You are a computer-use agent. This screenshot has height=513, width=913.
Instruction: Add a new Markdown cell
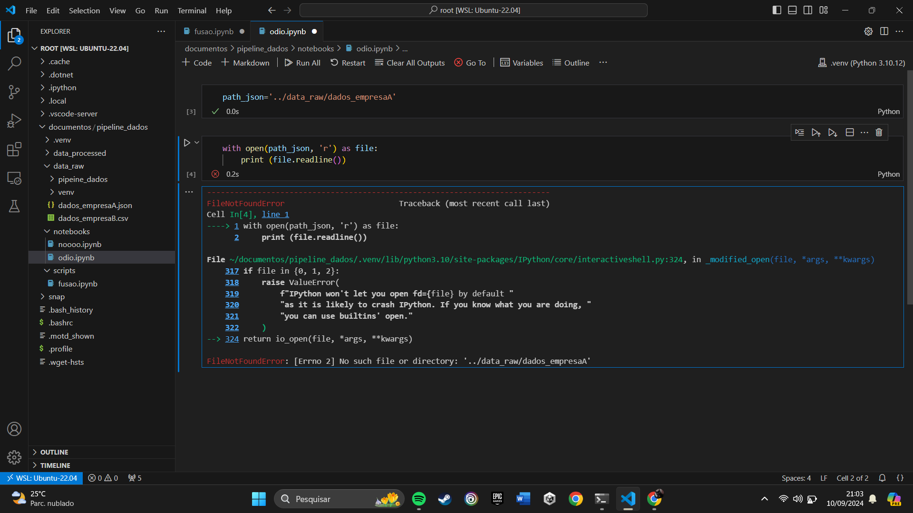click(x=245, y=63)
